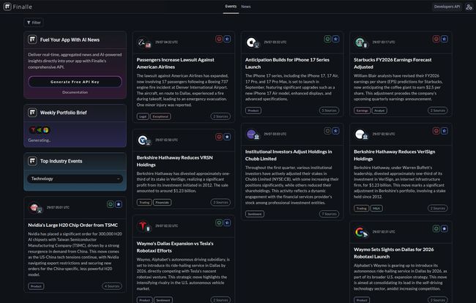Image resolution: width=476 pixels, height=303 pixels.
Task: Star the American Airlines lawsuit event
Action: coord(227,39)
